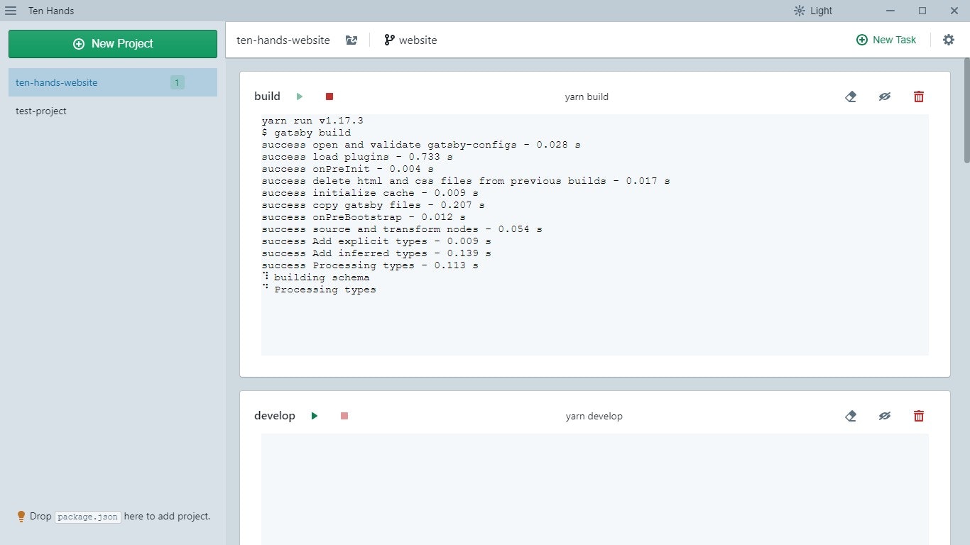Click the '$ gatsby build' output line
Image resolution: width=970 pixels, height=545 pixels.
pos(306,133)
